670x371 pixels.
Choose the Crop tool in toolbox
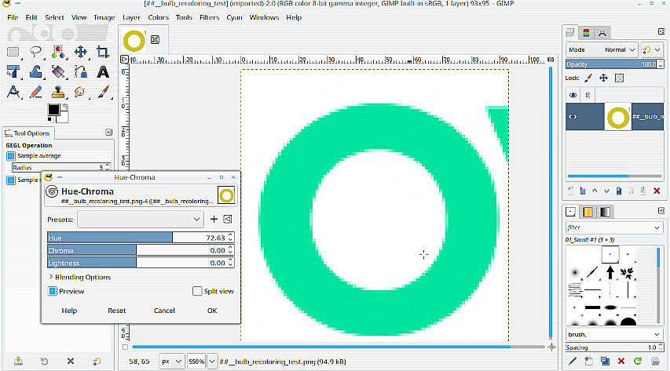click(102, 52)
